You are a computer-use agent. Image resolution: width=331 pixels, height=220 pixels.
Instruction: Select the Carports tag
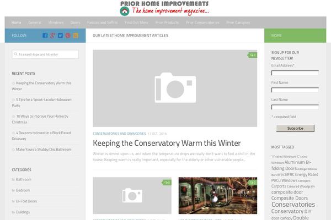coord(279,186)
